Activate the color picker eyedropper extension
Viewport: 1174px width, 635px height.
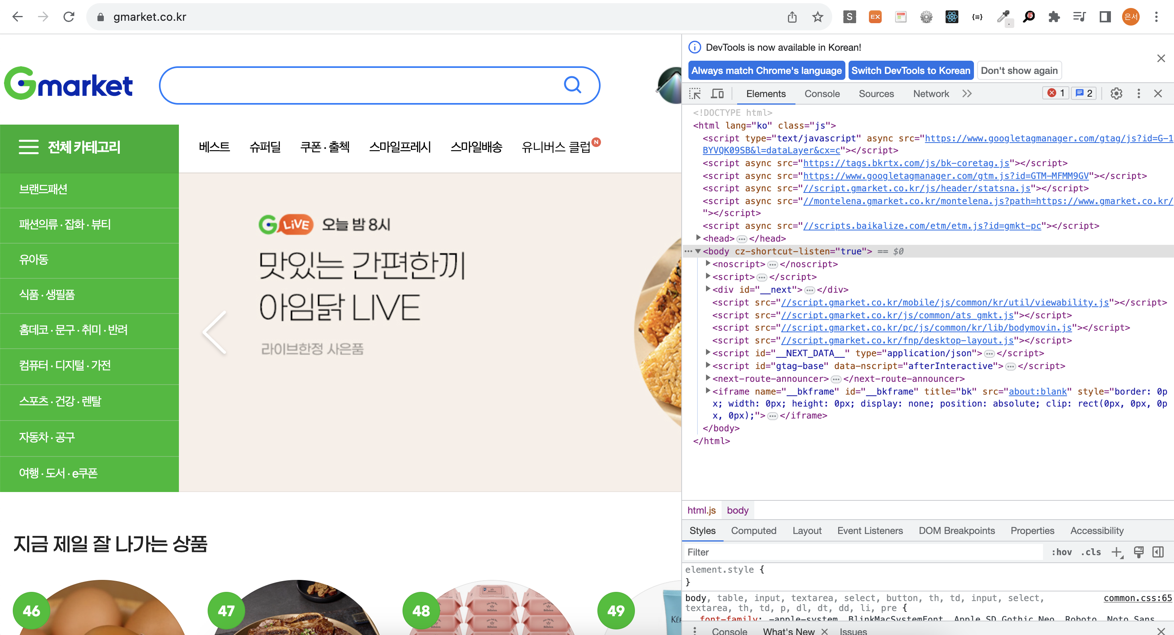[1003, 17]
